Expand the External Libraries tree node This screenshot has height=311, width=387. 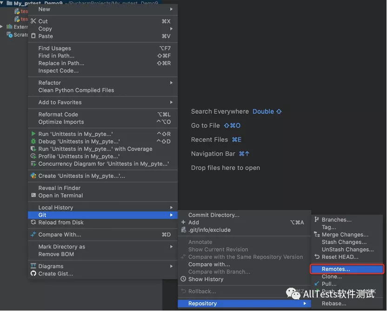pos(1,27)
